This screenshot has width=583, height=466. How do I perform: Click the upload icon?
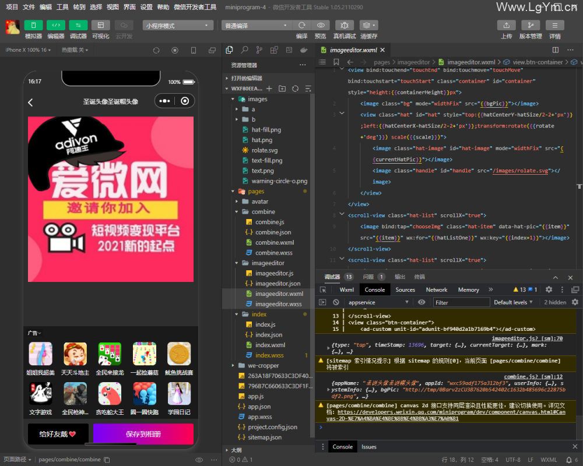[507, 25]
